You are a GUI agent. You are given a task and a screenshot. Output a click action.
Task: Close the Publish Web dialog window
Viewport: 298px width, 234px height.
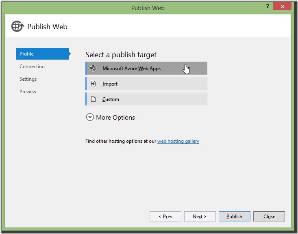tap(282, 6)
